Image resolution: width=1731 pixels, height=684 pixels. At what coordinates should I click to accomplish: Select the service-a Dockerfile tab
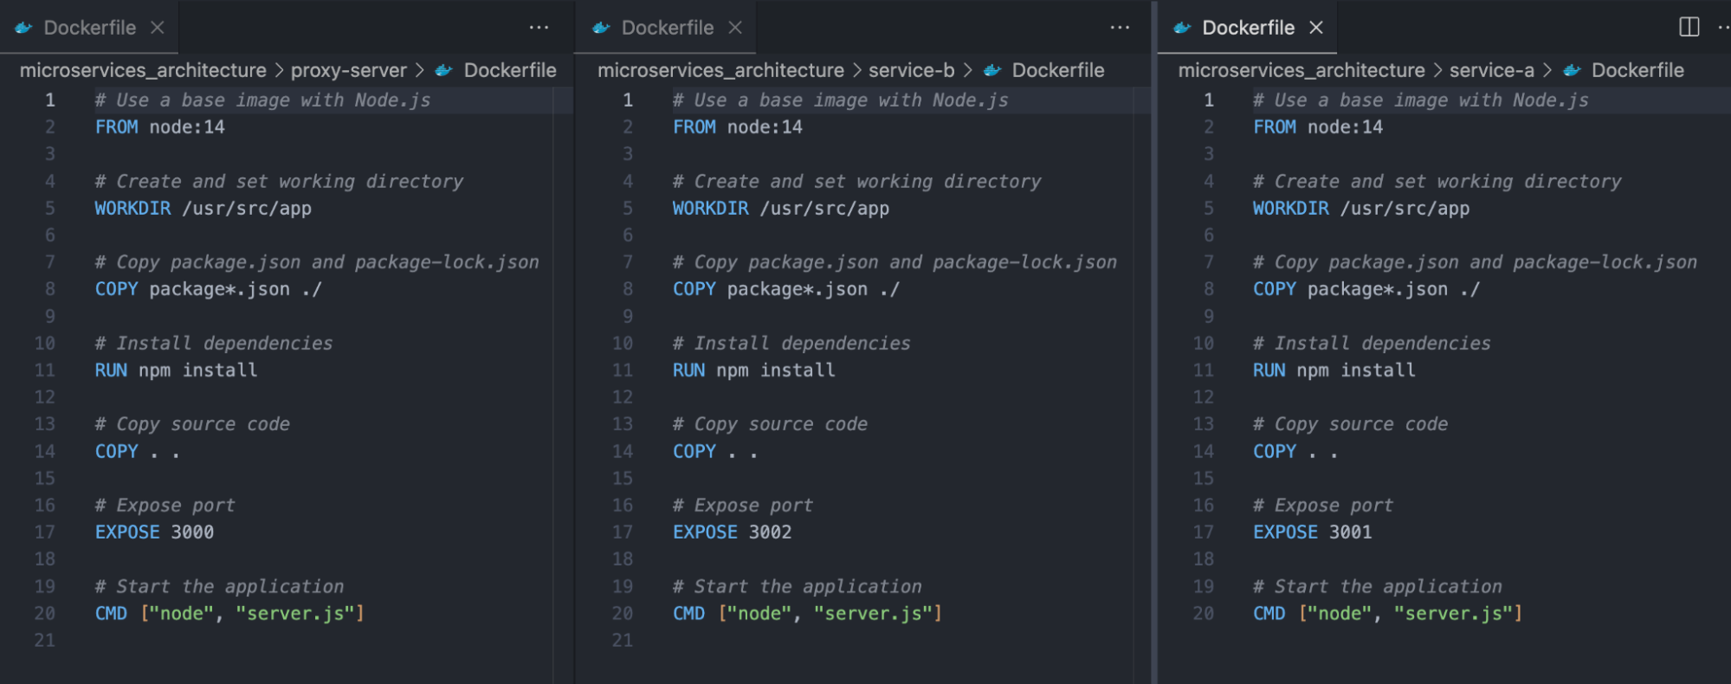1248,28
